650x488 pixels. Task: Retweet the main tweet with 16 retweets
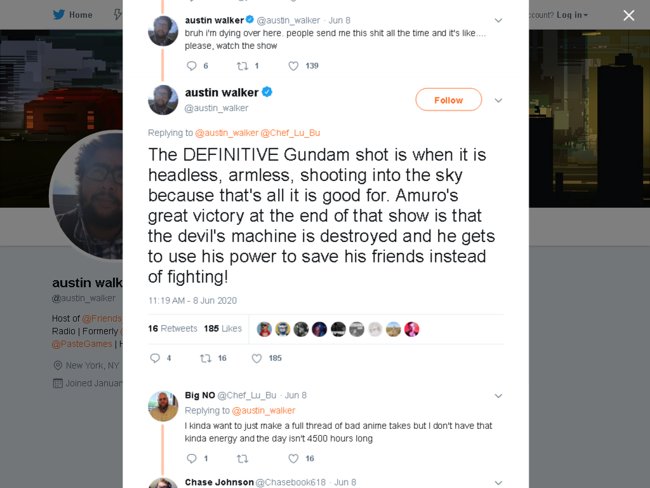click(x=206, y=358)
